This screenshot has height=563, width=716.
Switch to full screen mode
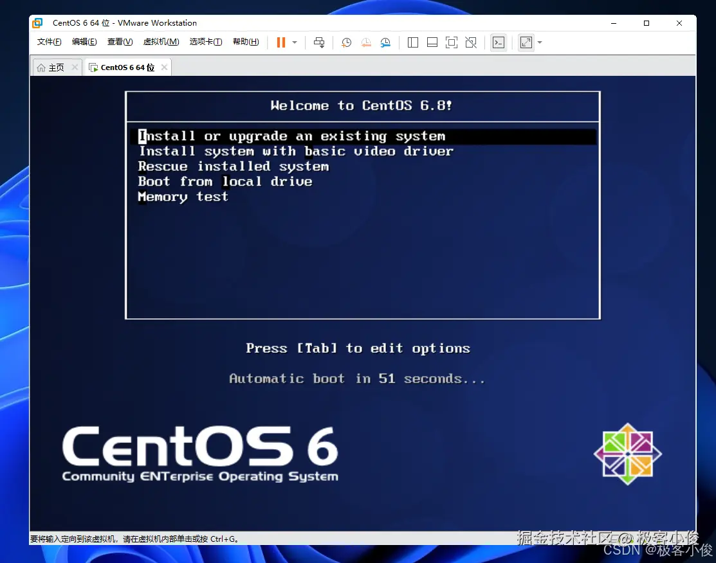[452, 42]
